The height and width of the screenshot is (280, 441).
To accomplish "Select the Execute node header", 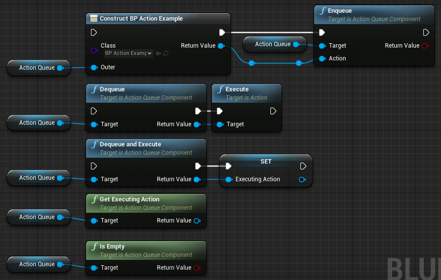I will 246,93.
